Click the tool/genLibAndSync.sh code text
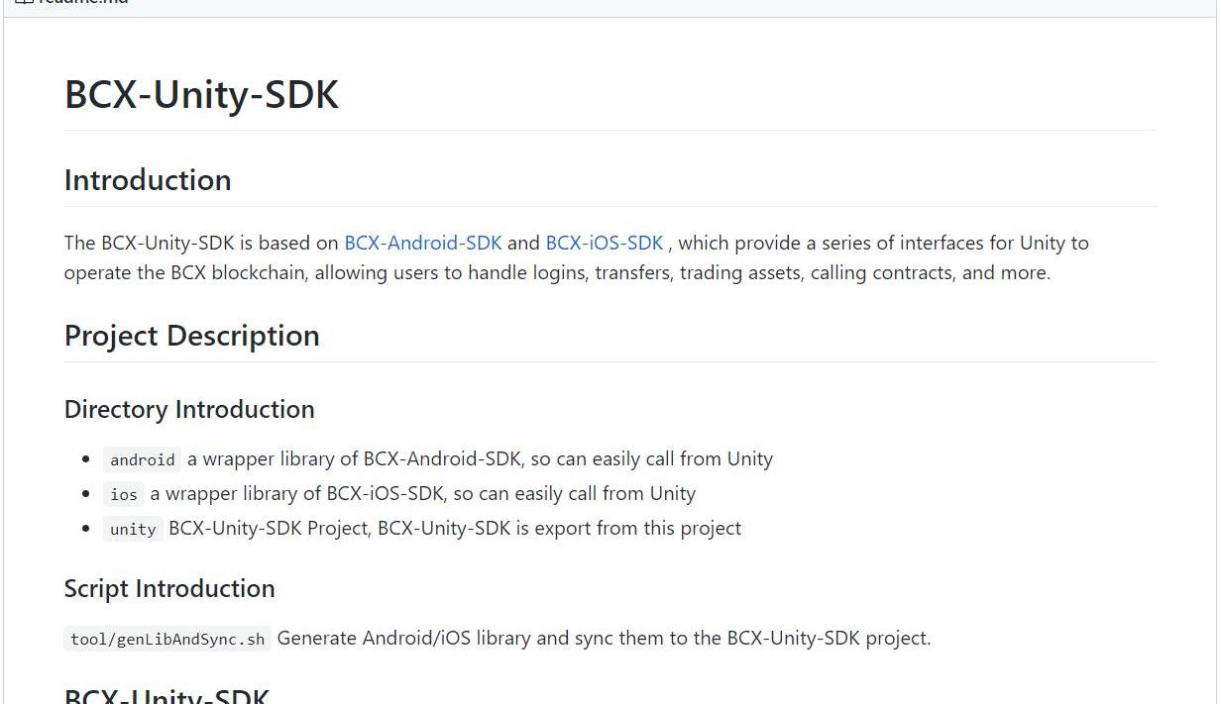Viewport: 1221px width, 704px height. tap(167, 639)
